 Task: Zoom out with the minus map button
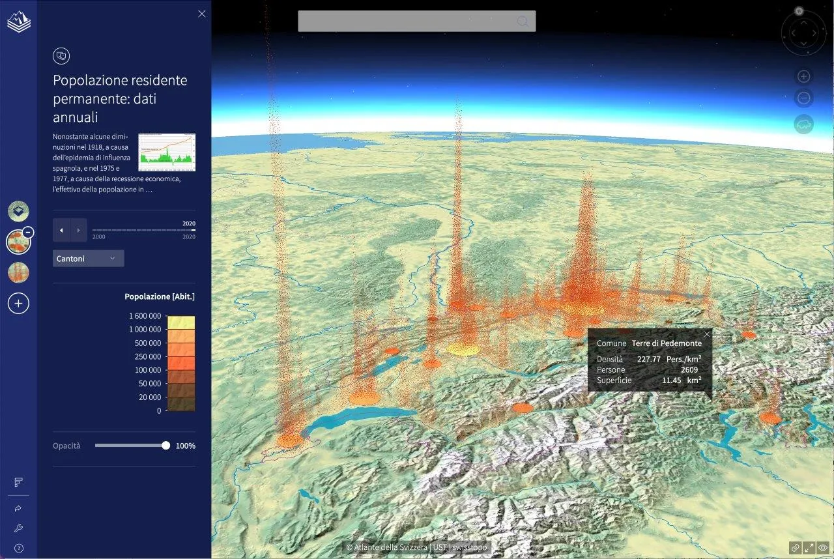tap(803, 98)
